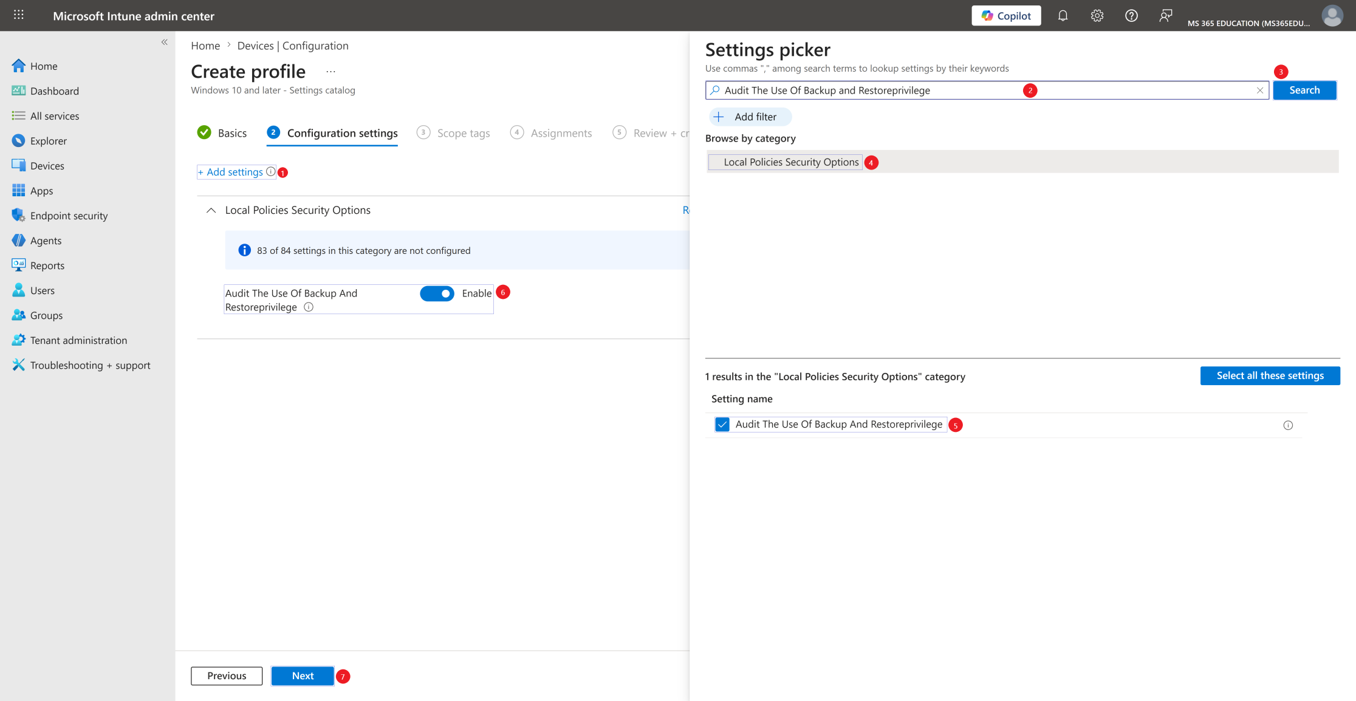Toggle Audit Backup and Restoreprivilege Enable switch

coord(437,293)
